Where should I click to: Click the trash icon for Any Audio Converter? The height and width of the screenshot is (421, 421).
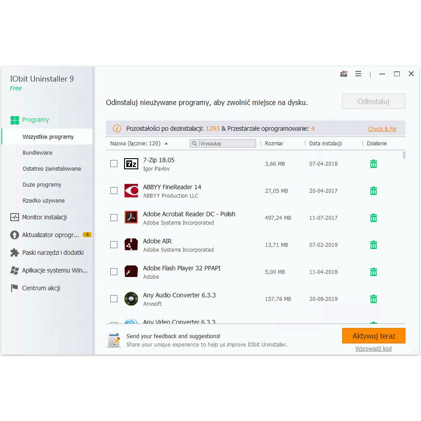[x=373, y=299]
